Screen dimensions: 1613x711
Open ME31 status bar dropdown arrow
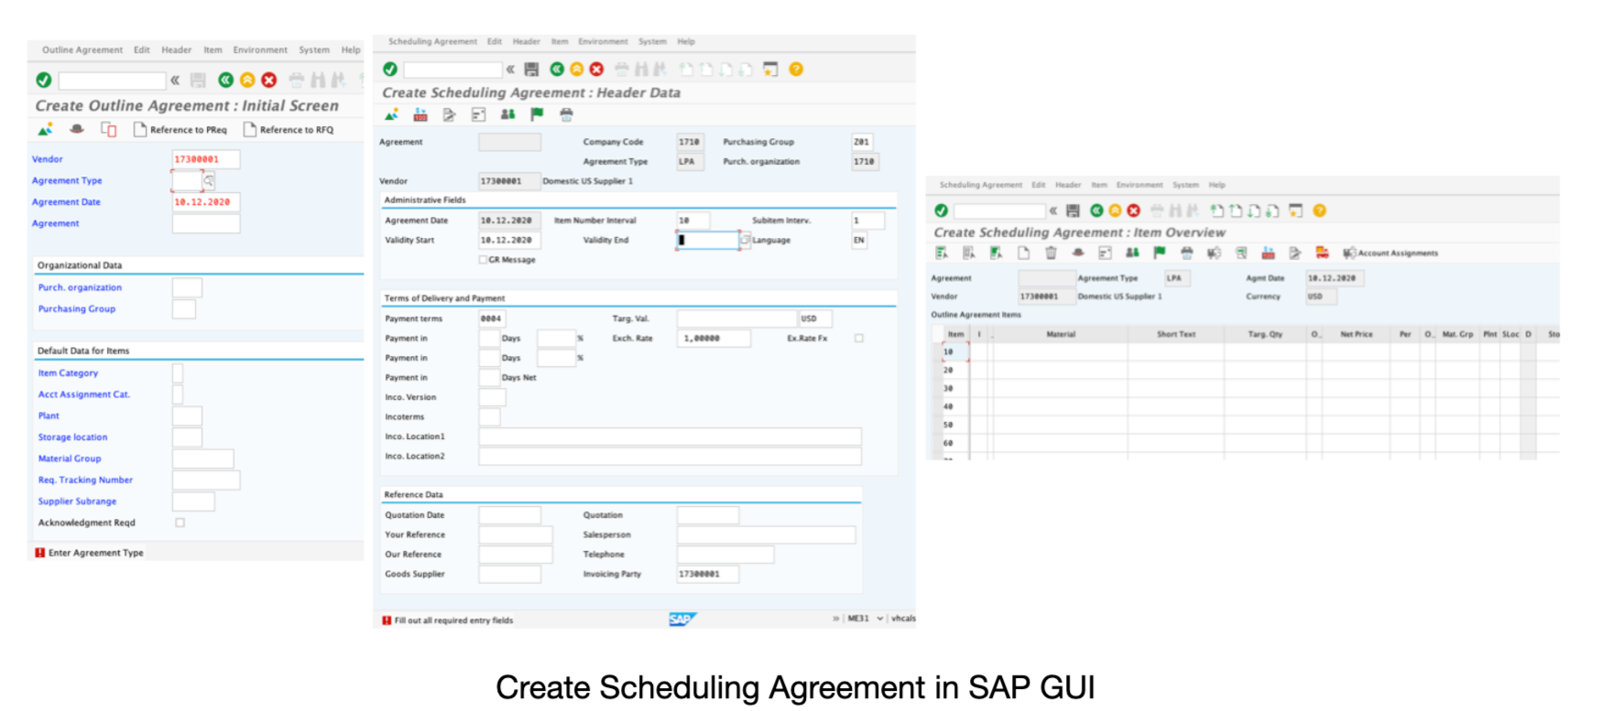(x=880, y=619)
